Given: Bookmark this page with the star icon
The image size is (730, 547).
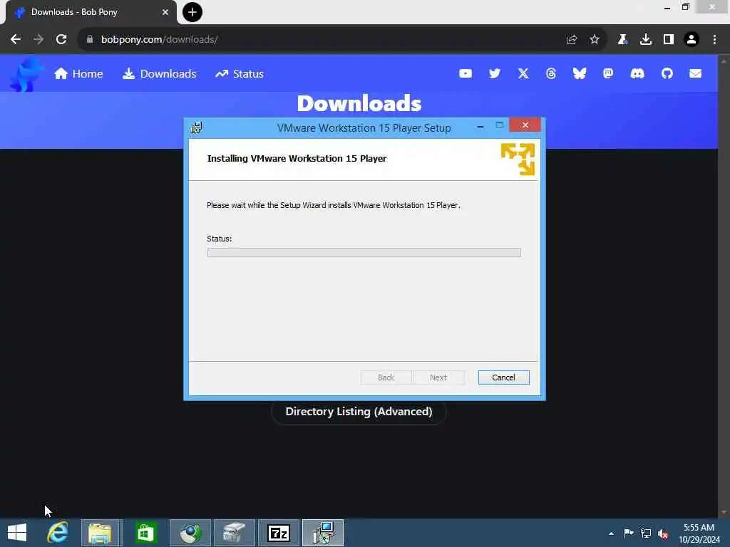Looking at the screenshot, I should point(595,40).
